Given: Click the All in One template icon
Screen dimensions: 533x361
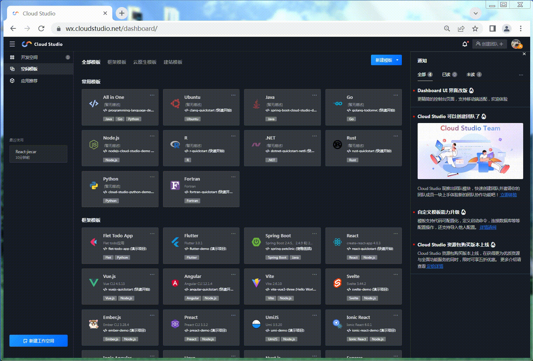Looking at the screenshot, I should 94,103.
